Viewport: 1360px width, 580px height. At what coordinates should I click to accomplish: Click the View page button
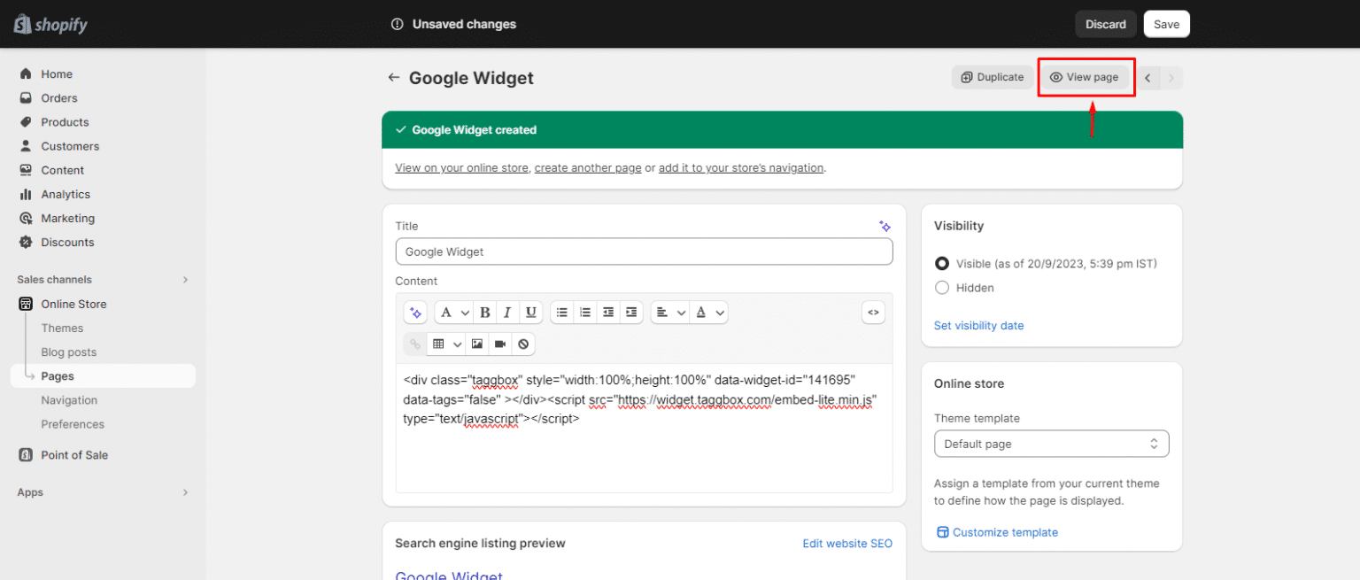1086,77
